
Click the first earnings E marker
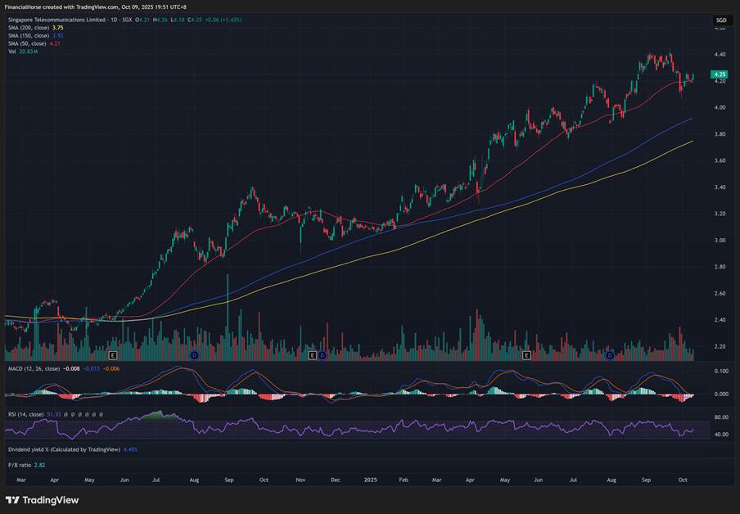point(113,355)
